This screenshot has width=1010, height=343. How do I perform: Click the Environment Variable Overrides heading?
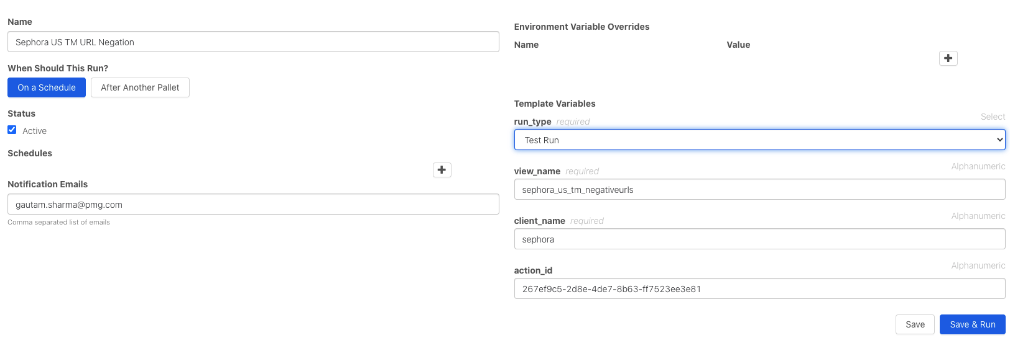[581, 27]
